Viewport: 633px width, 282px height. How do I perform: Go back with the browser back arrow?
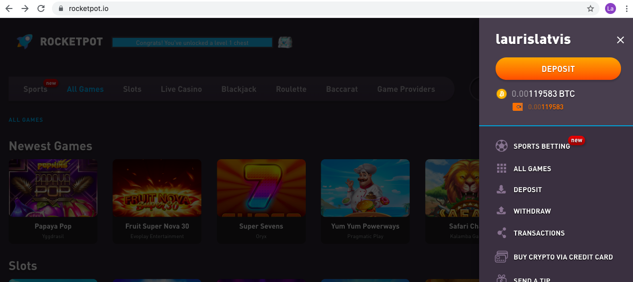(8, 8)
